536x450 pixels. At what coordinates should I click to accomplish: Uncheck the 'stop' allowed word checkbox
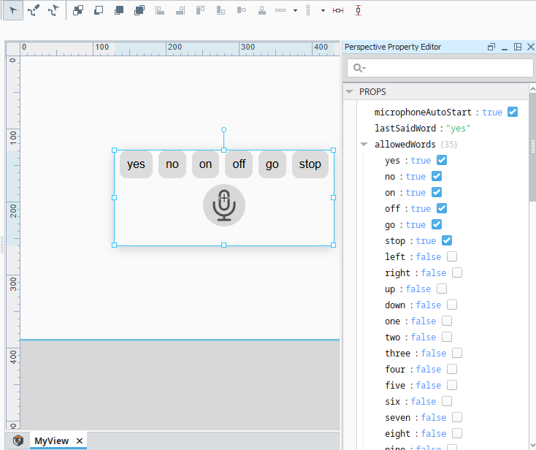click(x=447, y=240)
